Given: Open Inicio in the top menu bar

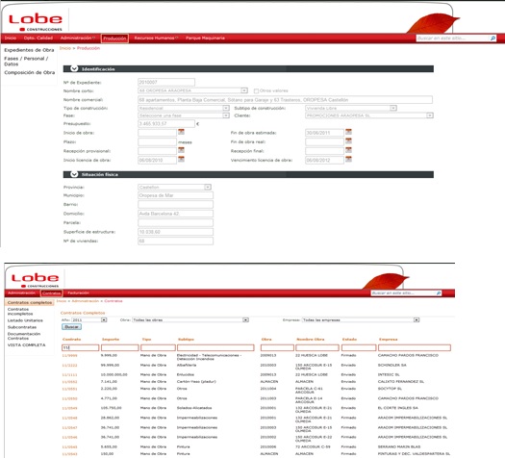Looking at the screenshot, I should (11, 38).
